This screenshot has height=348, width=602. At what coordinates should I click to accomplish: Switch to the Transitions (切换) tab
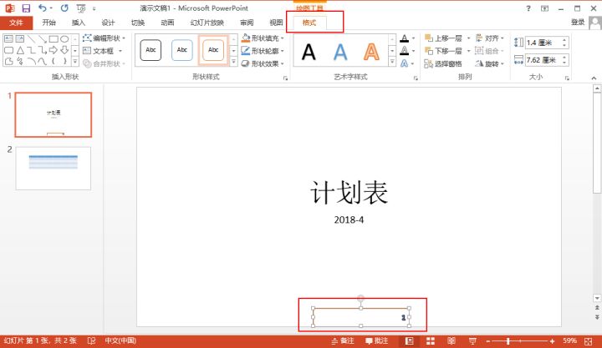(x=138, y=23)
